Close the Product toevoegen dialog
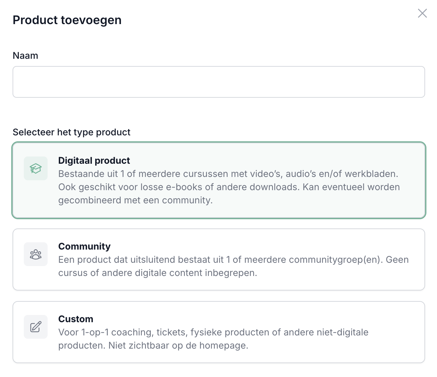The image size is (437, 377). click(x=422, y=13)
